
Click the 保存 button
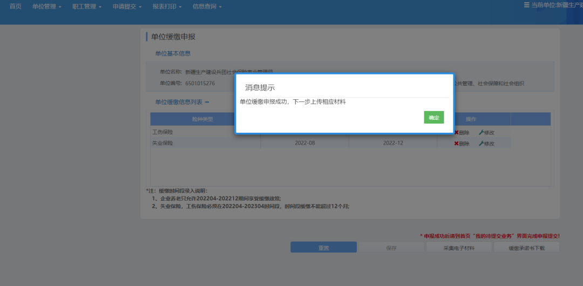391,248
